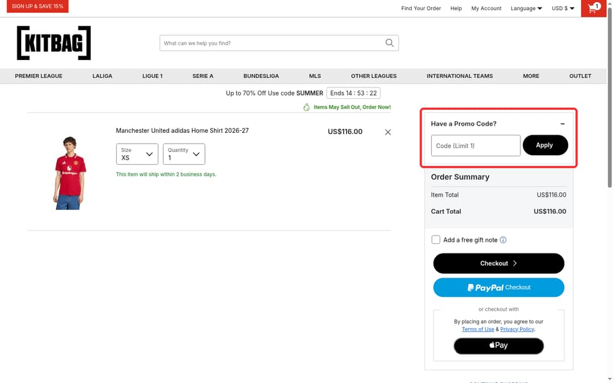
Task: Click the Apply promo code button
Action: coord(545,146)
